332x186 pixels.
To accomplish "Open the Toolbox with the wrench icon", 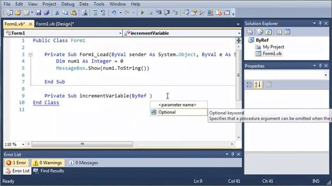I will pyautogui.click(x=202, y=13).
